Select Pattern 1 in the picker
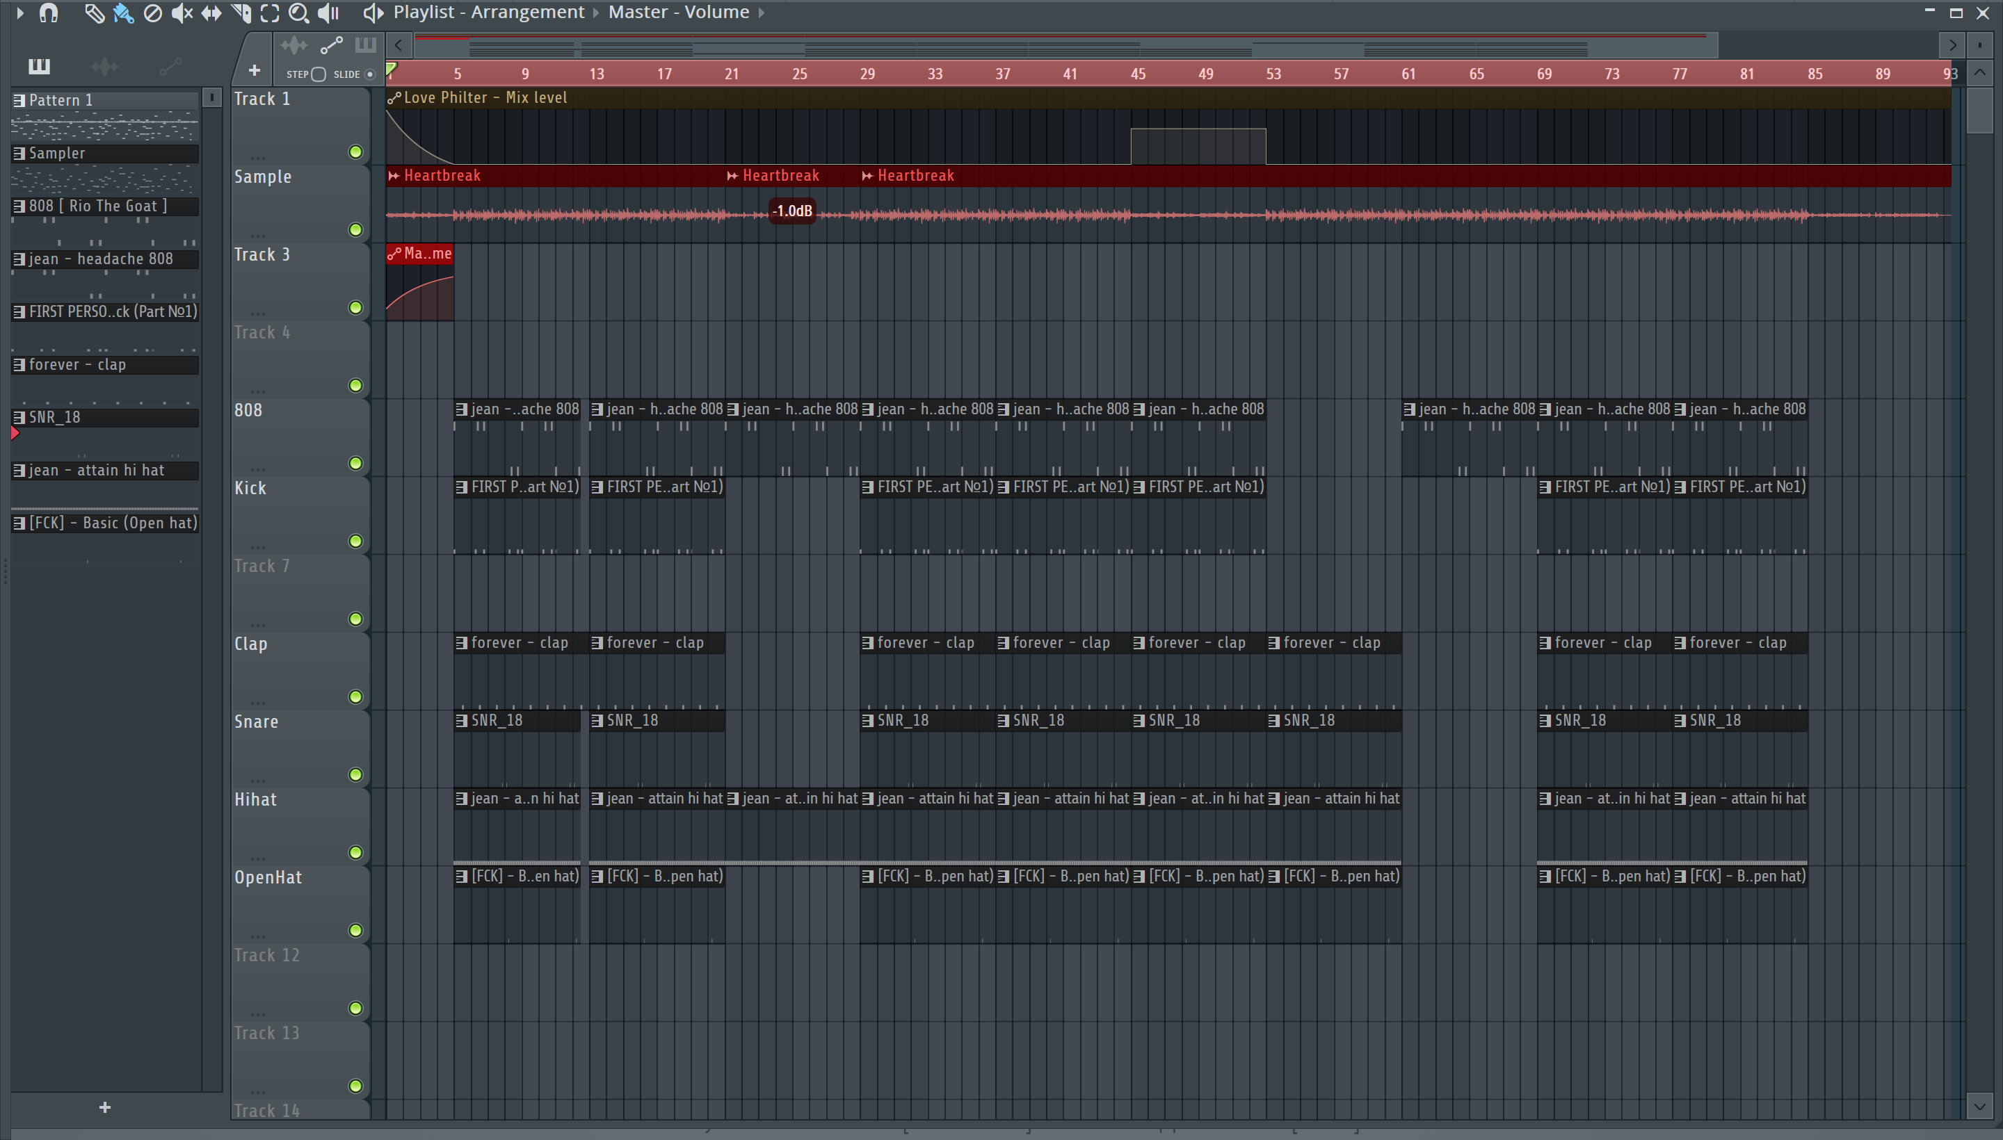The width and height of the screenshot is (2003, 1140). pos(105,100)
